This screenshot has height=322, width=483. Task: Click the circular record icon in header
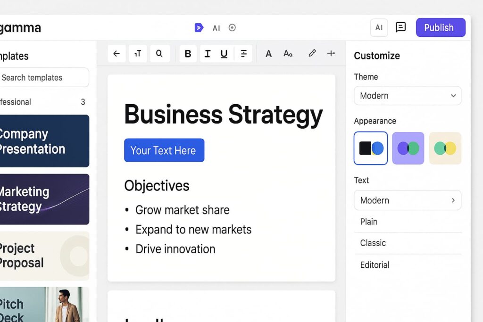click(x=232, y=28)
